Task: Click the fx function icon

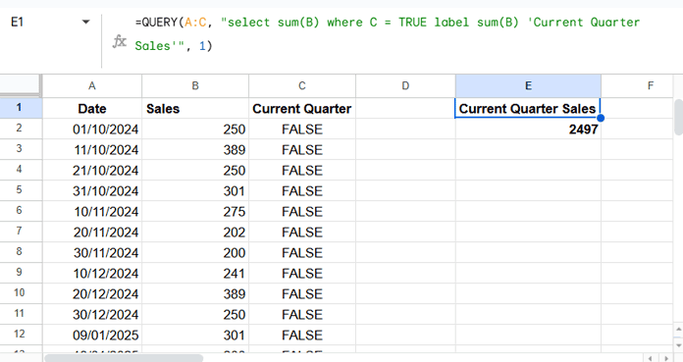Action: [120, 42]
